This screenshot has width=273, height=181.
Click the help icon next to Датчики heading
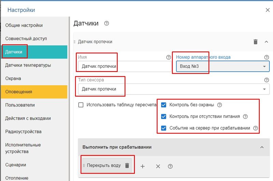click(x=106, y=24)
